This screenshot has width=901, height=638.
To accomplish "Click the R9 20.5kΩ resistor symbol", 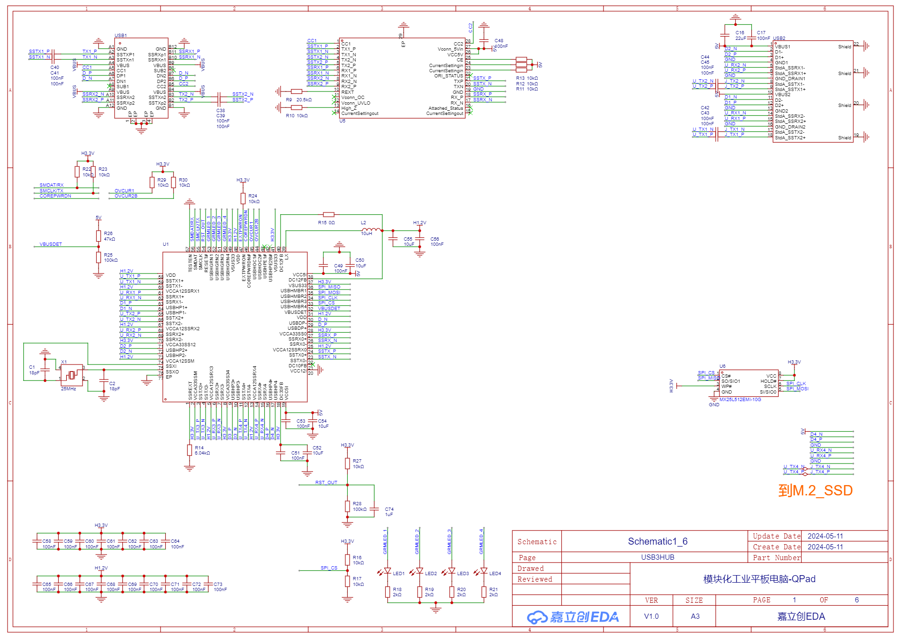I will tap(297, 91).
